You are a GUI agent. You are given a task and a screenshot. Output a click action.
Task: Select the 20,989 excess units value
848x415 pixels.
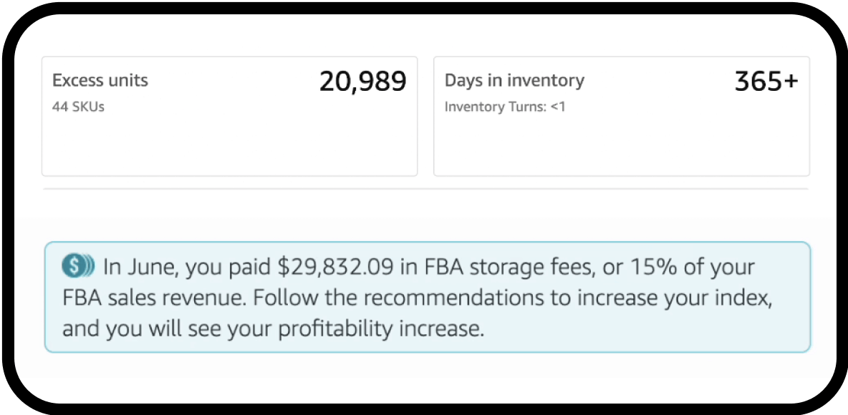pos(362,82)
